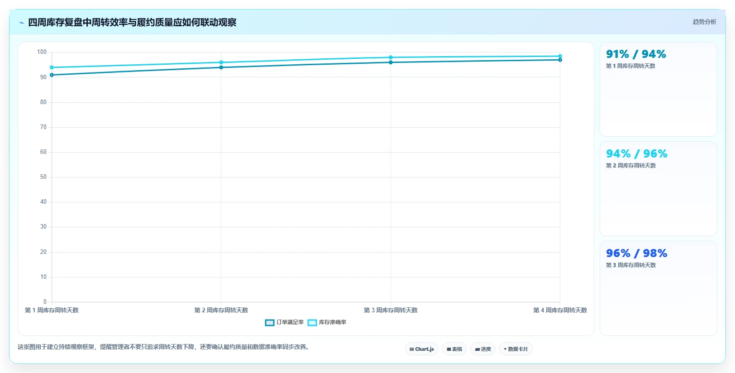735x373 pixels.
Task: Select the 表格 tag chip
Action: [x=454, y=349]
